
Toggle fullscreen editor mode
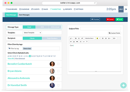81,41
